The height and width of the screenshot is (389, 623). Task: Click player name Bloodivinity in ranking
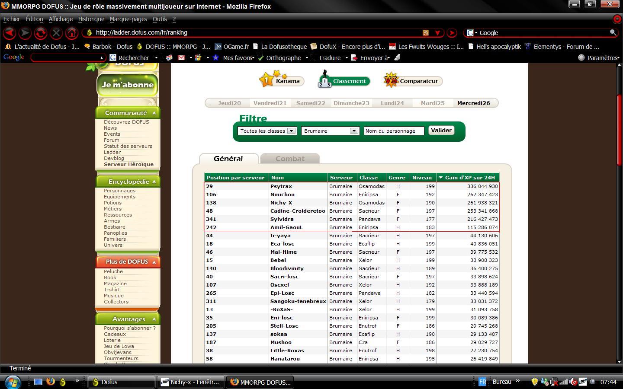click(x=287, y=268)
